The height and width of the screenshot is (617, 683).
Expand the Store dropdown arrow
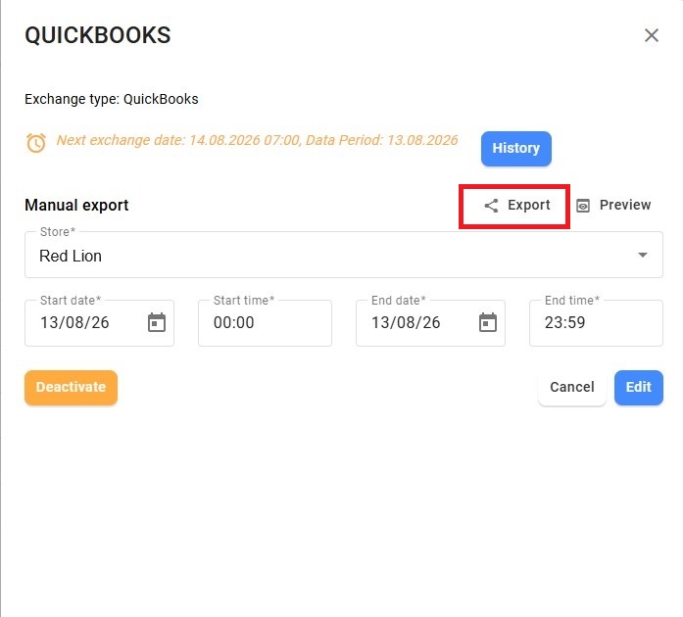pos(643,255)
